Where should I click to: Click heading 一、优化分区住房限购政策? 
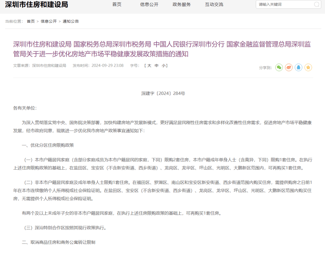pos(48,145)
